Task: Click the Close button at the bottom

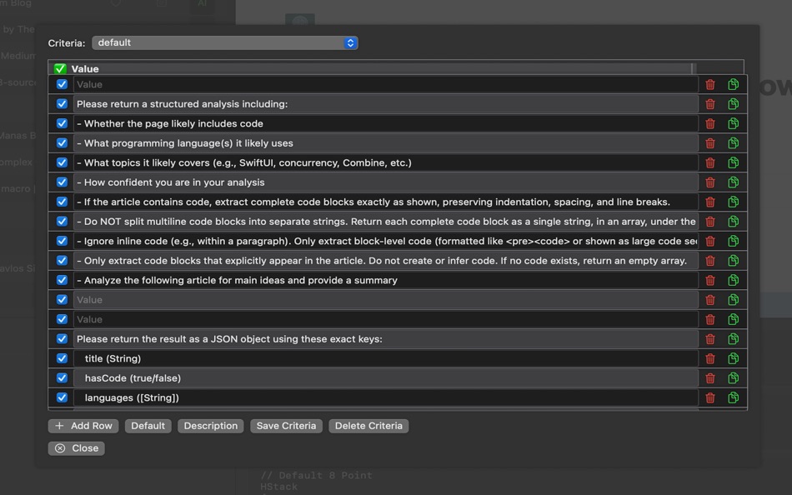Action: [76, 447]
